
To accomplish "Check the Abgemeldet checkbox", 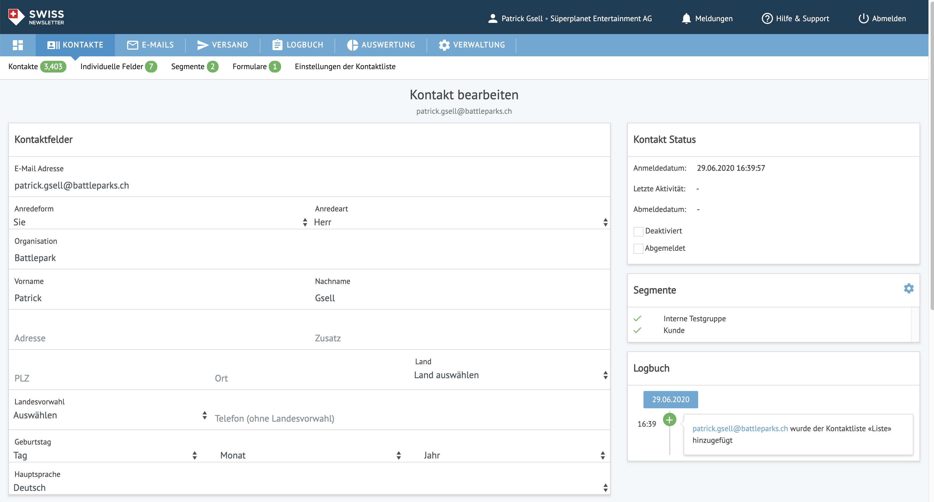I will tap(638, 249).
